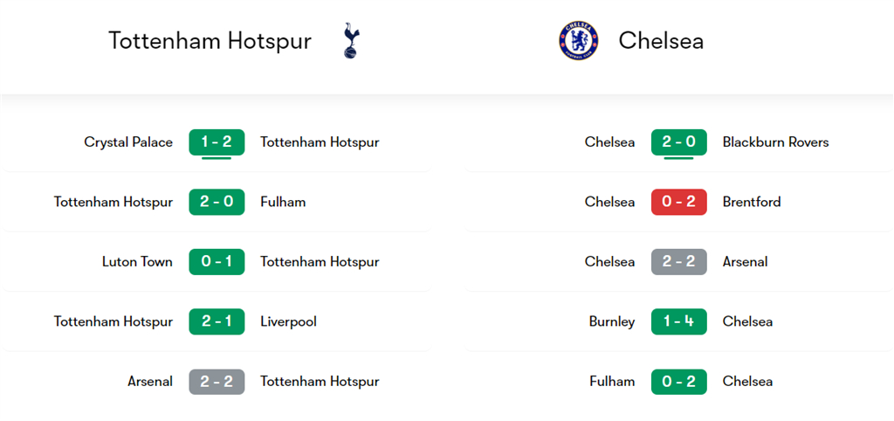The width and height of the screenshot is (894, 421).
Task: Open the Chelsea 2-0 Blackburn Rovers score
Action: click(x=678, y=142)
